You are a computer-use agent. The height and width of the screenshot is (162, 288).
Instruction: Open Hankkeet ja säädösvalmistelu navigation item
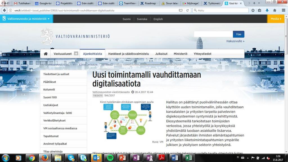pyautogui.click(x=129, y=54)
